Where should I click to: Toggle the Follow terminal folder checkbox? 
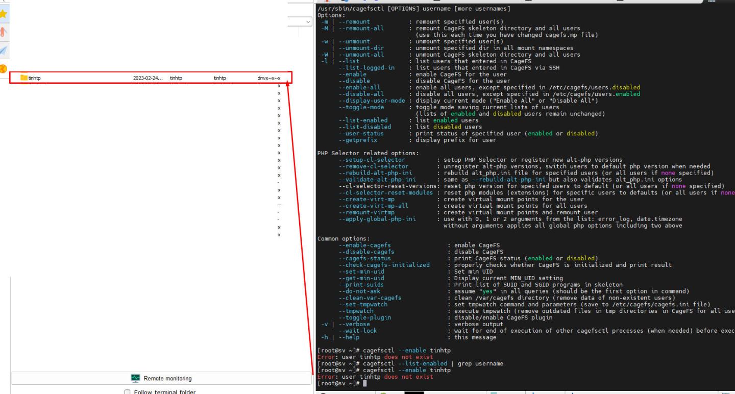(128, 392)
